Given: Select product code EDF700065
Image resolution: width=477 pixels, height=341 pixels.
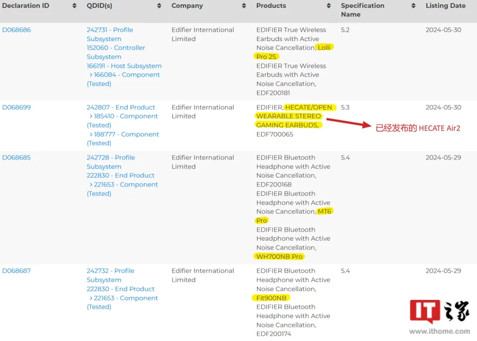Looking at the screenshot, I should click(x=275, y=134).
